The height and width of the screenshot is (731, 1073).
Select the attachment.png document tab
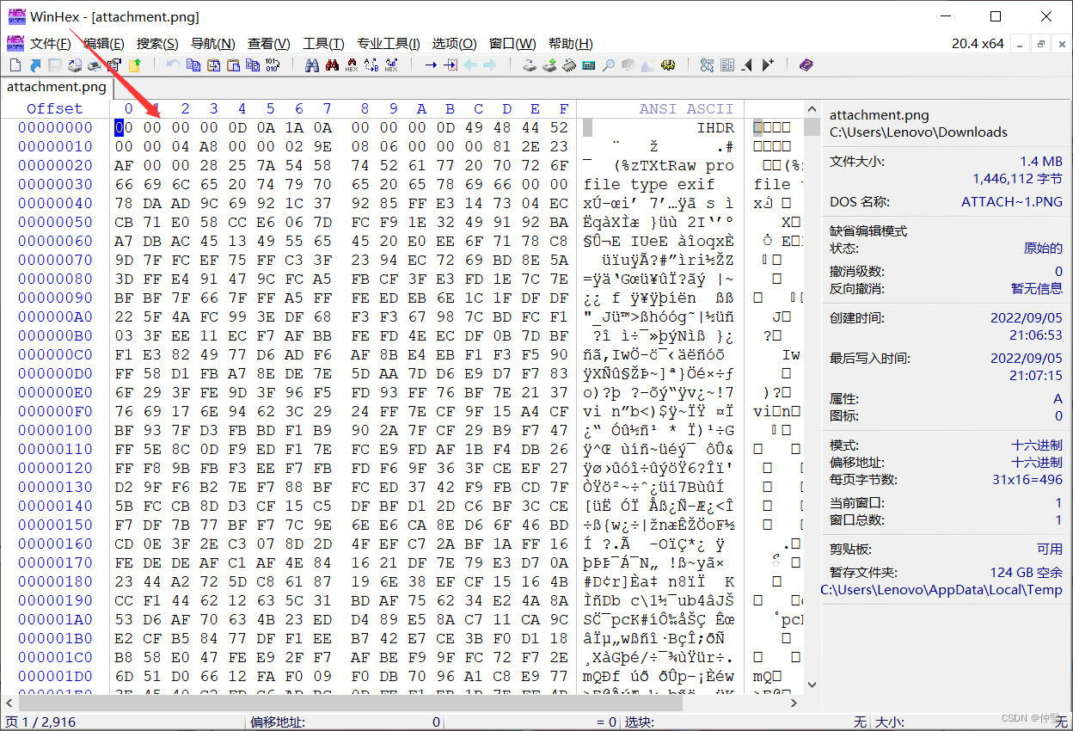56,87
